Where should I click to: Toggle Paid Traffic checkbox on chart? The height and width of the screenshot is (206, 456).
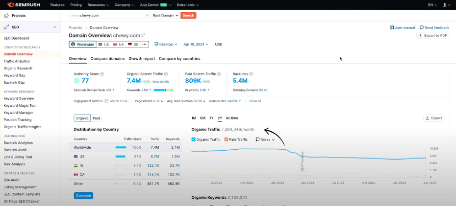click(x=226, y=139)
